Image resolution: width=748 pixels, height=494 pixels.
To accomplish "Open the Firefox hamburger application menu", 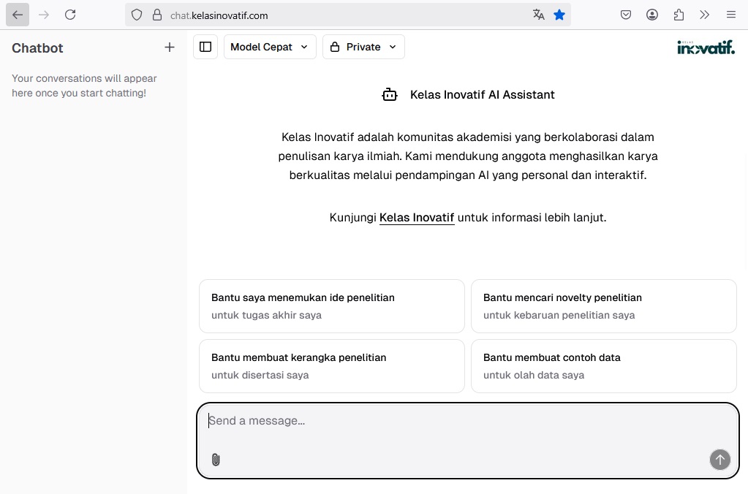I will 731,15.
